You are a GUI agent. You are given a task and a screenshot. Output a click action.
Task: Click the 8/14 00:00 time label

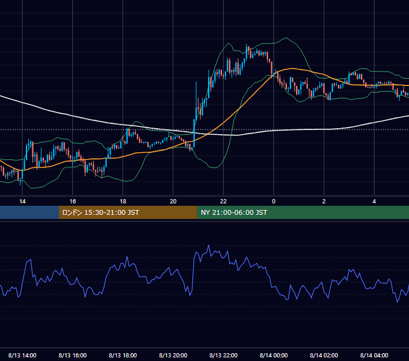274,355
